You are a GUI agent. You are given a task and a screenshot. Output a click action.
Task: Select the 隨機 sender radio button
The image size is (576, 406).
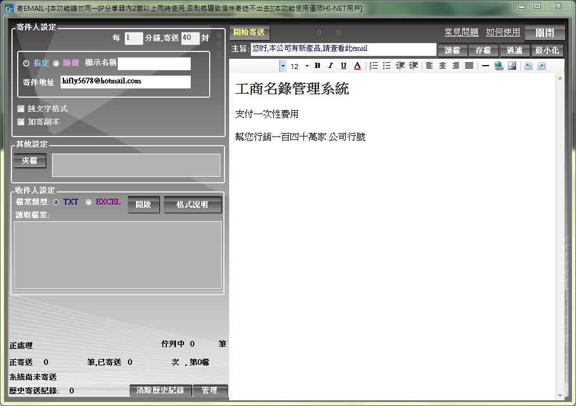pyautogui.click(x=56, y=63)
